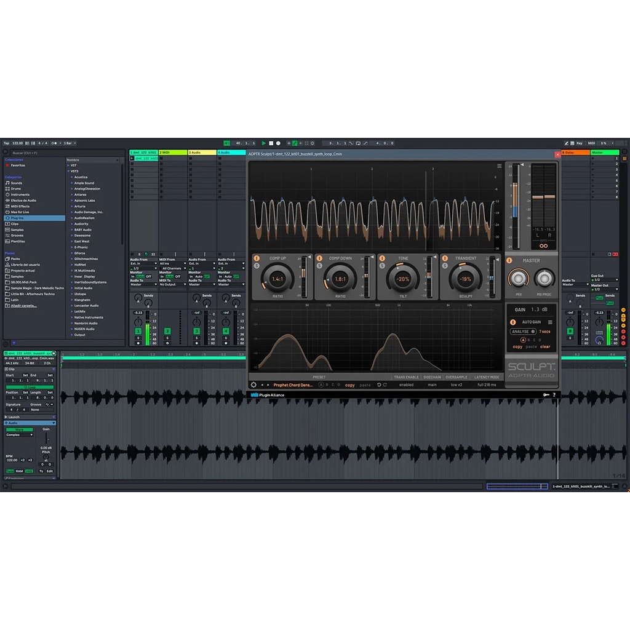The width and height of the screenshot is (630, 630).
Task: Toggle clip Loop switch
Action: point(30,387)
